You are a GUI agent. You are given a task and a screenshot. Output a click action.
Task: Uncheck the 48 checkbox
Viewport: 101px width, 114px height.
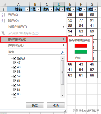[x=15, y=67]
